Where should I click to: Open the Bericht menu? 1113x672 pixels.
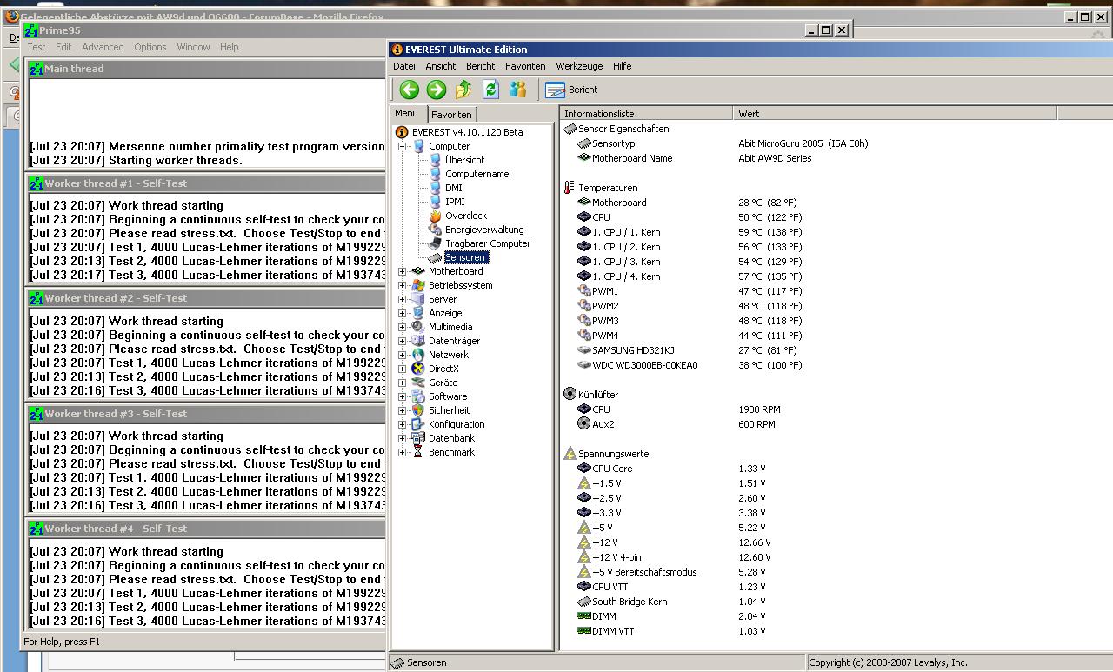pos(481,66)
